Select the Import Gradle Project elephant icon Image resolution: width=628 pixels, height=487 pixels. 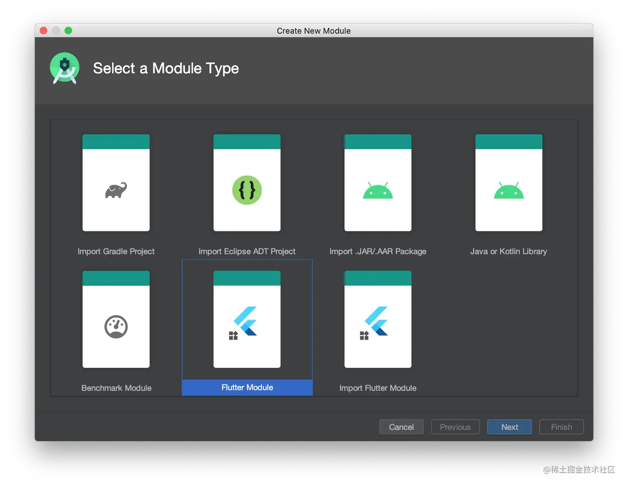[x=116, y=190]
